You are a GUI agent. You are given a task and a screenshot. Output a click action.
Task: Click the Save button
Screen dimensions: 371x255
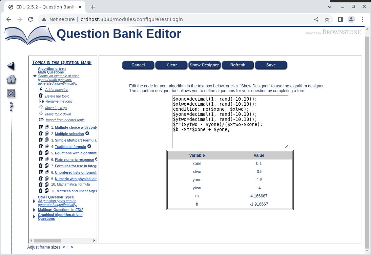(x=271, y=65)
